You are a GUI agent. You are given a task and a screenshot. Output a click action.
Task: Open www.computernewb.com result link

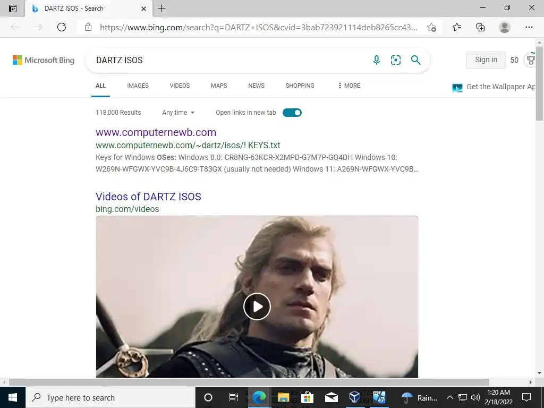click(156, 132)
